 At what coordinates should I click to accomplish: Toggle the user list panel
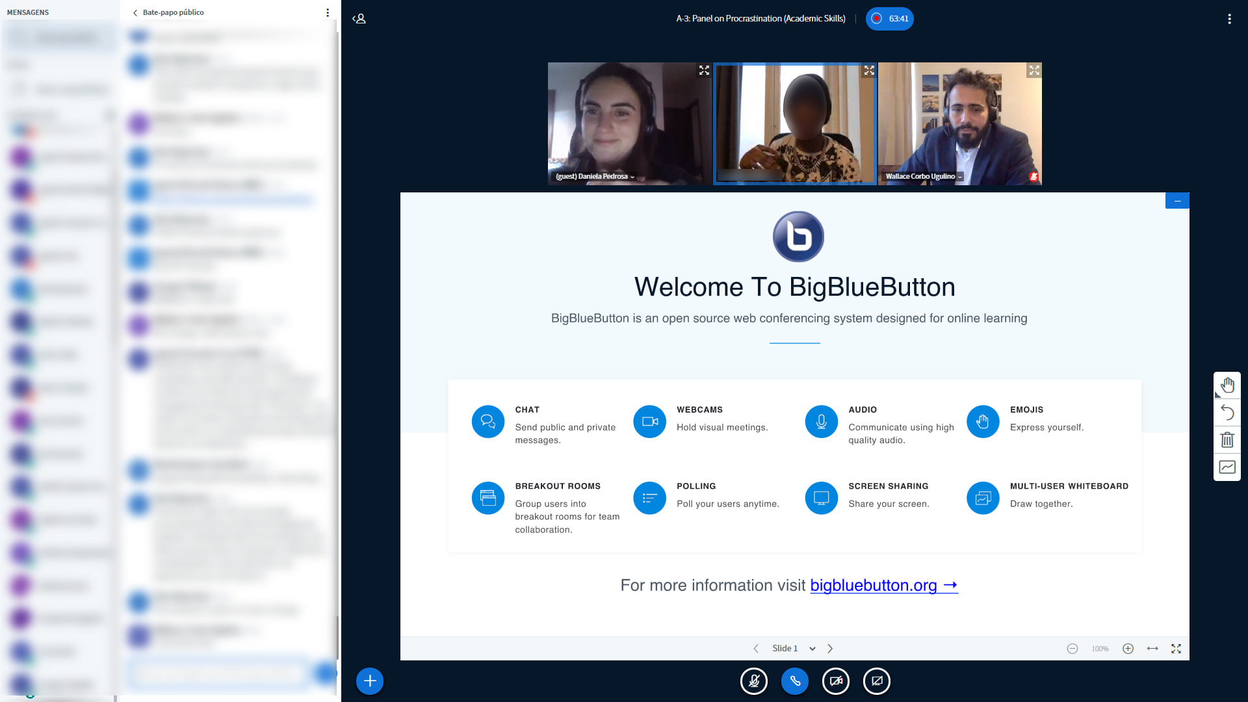pyautogui.click(x=359, y=19)
